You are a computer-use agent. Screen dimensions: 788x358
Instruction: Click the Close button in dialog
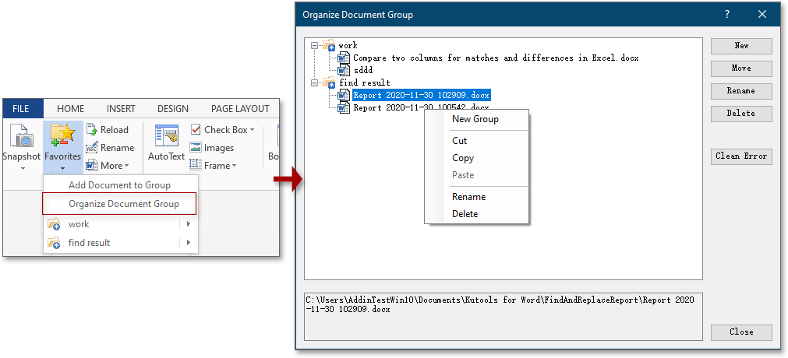point(741,332)
